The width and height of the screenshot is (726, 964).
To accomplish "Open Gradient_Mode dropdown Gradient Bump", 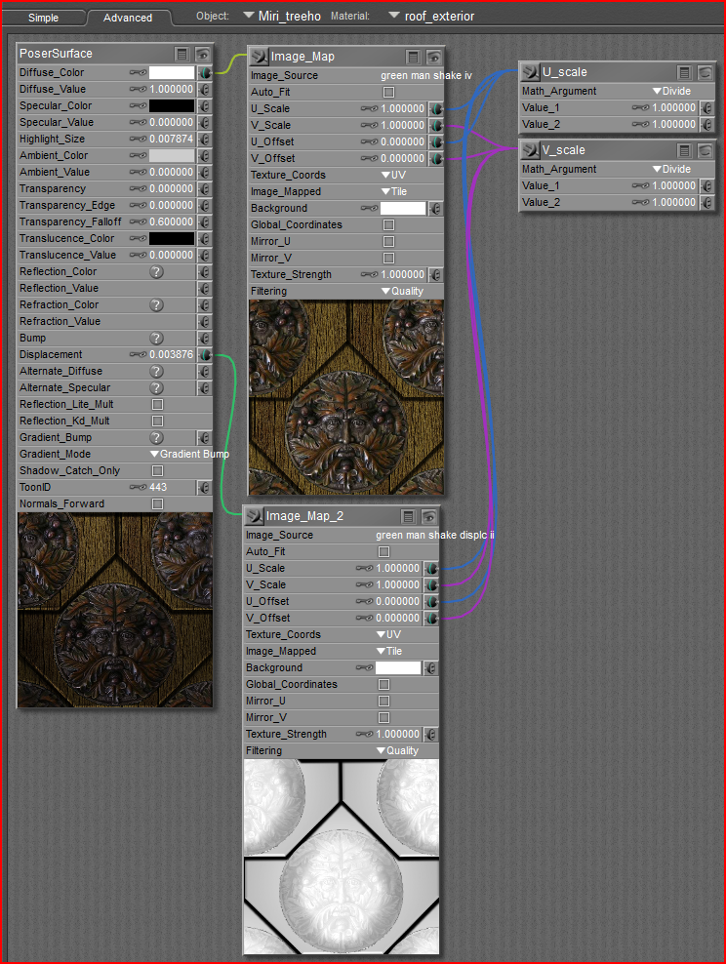I will (190, 455).
